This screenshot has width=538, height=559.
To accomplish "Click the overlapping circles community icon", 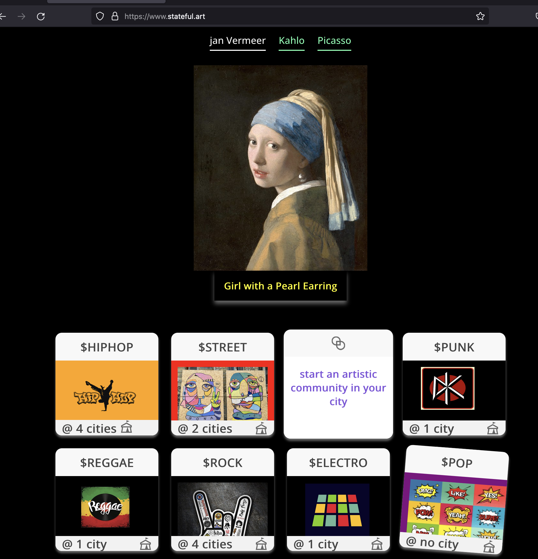I will click(338, 343).
